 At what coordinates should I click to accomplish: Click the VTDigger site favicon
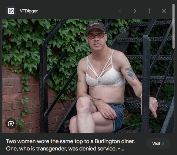(x=11, y=11)
